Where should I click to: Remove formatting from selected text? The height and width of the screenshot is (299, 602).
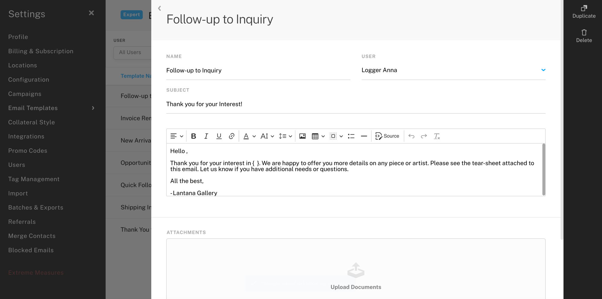pos(437,136)
